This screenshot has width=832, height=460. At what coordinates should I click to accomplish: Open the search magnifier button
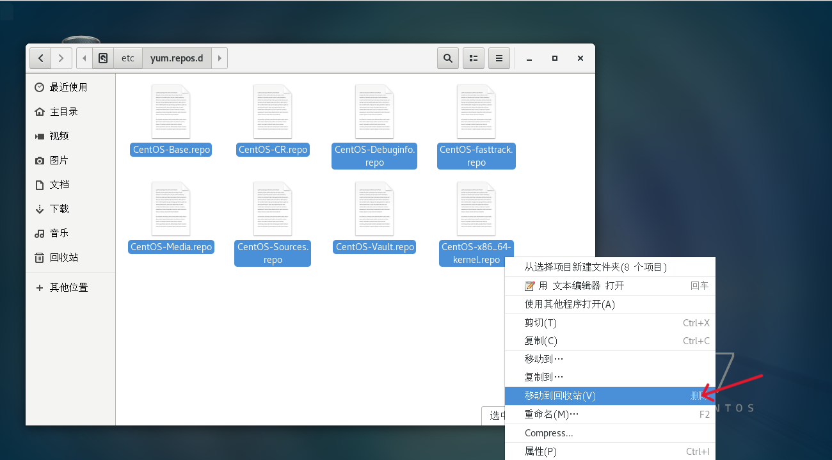coord(448,58)
